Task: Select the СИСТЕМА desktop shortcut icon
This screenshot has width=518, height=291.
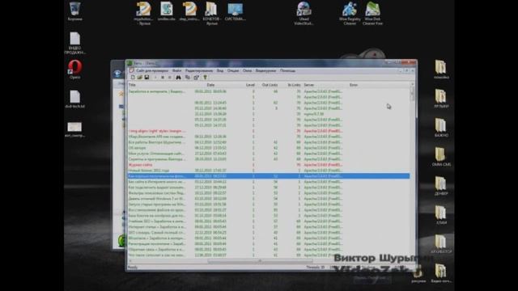Action: click(236, 11)
